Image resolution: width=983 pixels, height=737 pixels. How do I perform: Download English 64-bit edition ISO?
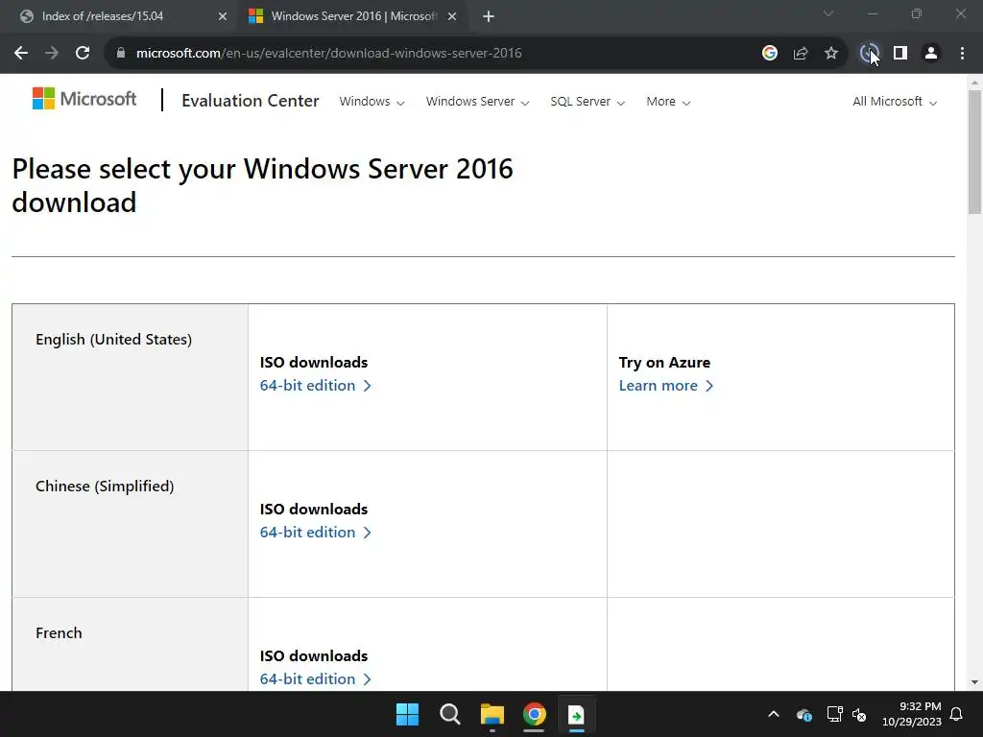click(315, 386)
